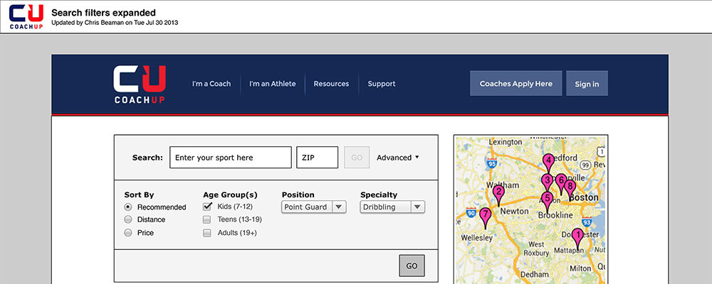Uncheck the Kids (7-12) checkbox
Viewport: 712px width, 284px height.
pos(207,207)
